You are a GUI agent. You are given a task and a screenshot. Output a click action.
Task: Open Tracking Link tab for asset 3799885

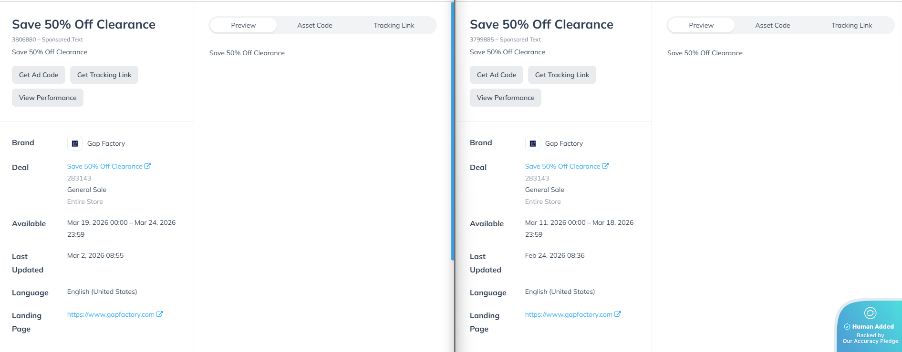coord(851,25)
